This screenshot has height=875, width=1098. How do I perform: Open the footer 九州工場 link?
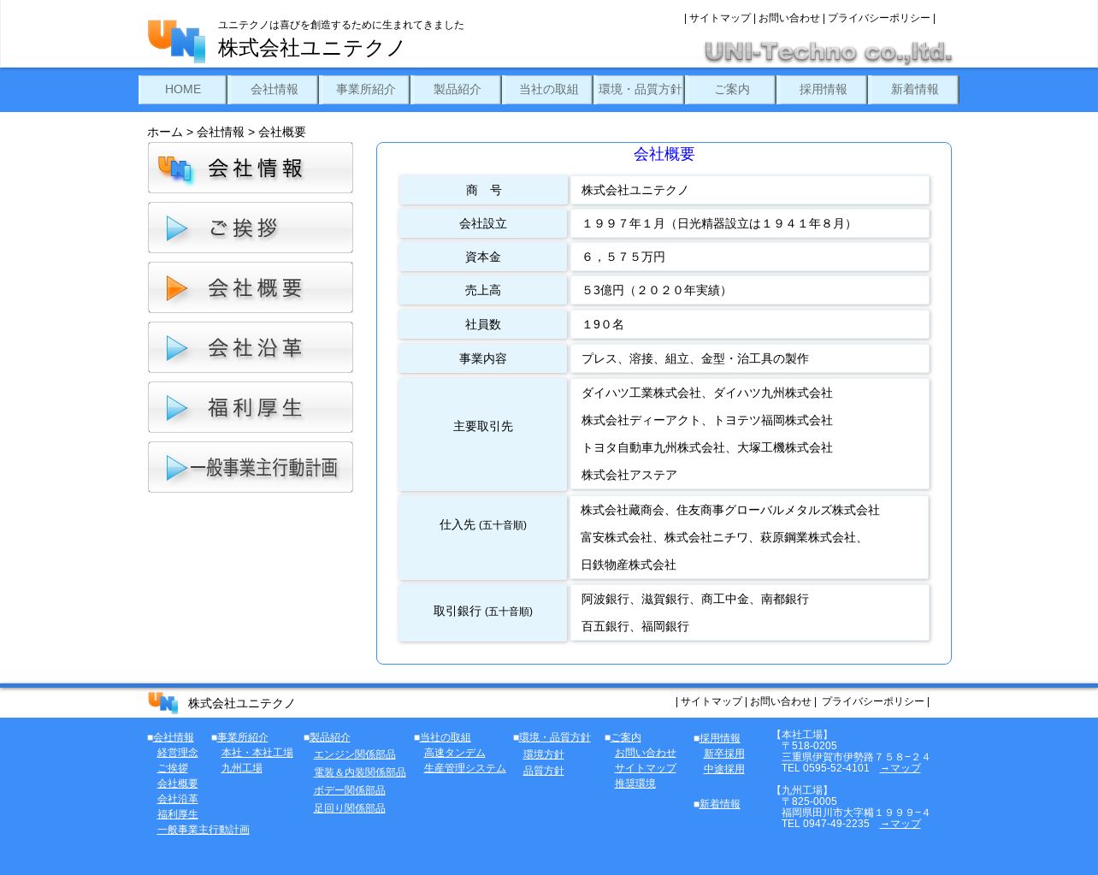point(242,768)
